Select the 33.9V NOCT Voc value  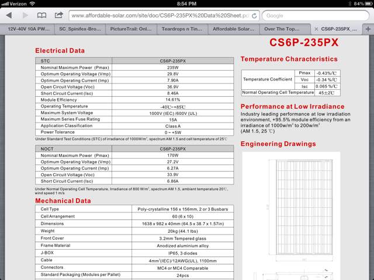pos(173,175)
